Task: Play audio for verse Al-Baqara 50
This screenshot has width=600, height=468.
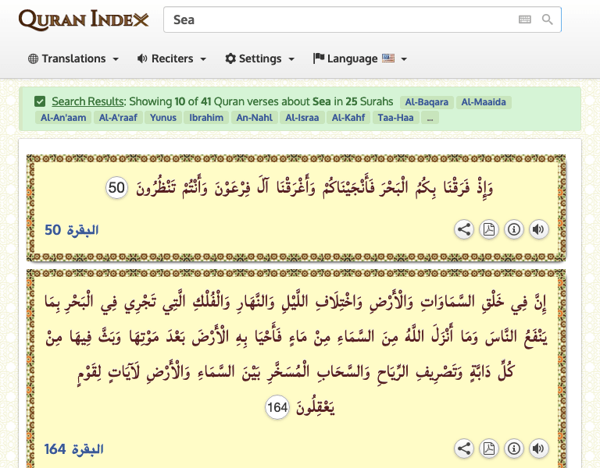Action: click(x=539, y=229)
